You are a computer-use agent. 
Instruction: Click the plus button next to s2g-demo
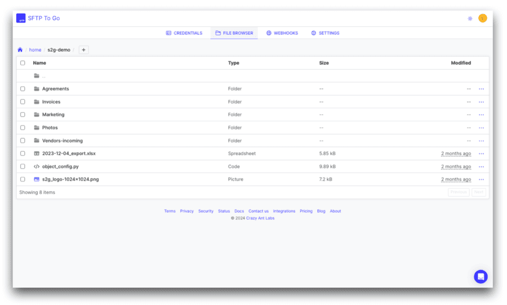[83, 50]
